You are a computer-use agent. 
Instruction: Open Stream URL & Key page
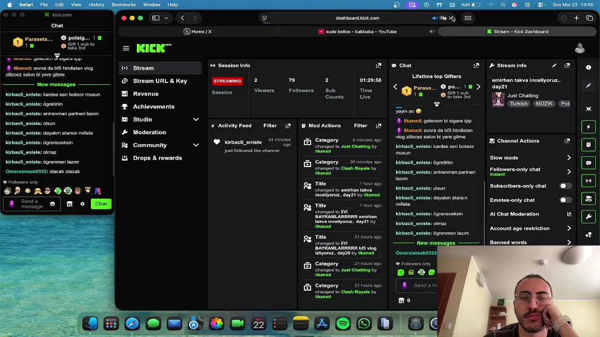click(160, 81)
